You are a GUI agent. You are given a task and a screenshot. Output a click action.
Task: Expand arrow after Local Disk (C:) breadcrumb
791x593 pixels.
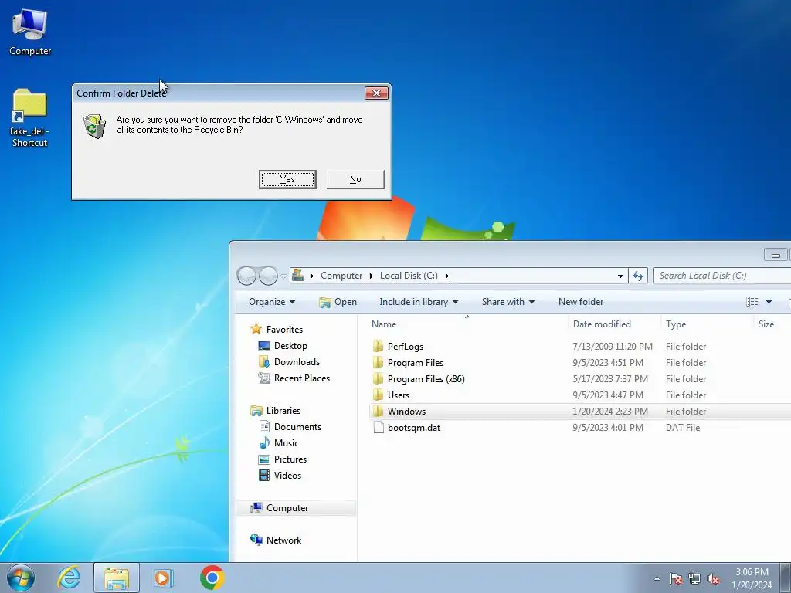(447, 276)
